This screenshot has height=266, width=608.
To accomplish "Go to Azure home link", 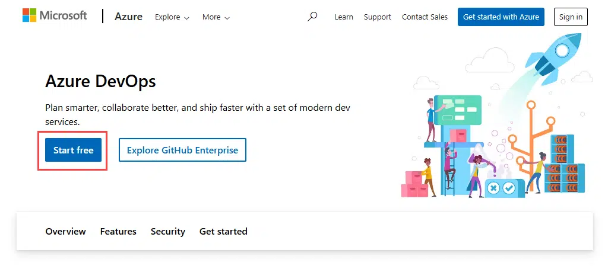I will click(x=128, y=17).
